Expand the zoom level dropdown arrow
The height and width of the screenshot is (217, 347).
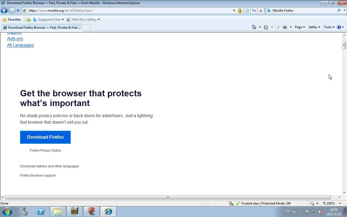point(340,203)
